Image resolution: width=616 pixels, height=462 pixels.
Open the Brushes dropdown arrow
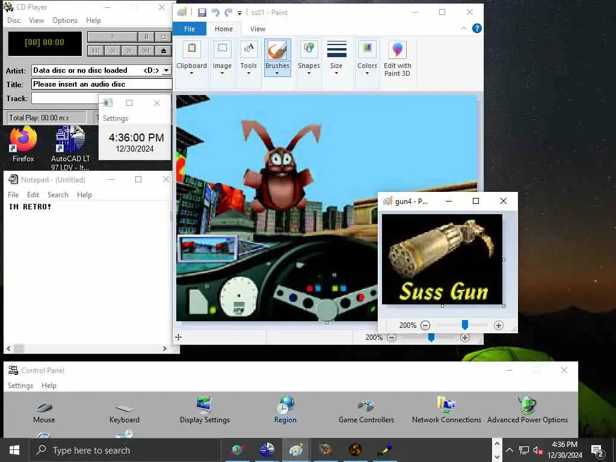point(277,73)
